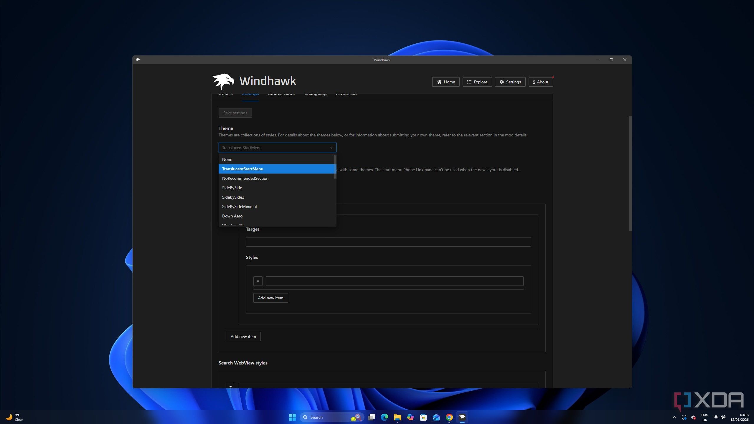
Task: Click the theme list scrollbar
Action: 335,167
